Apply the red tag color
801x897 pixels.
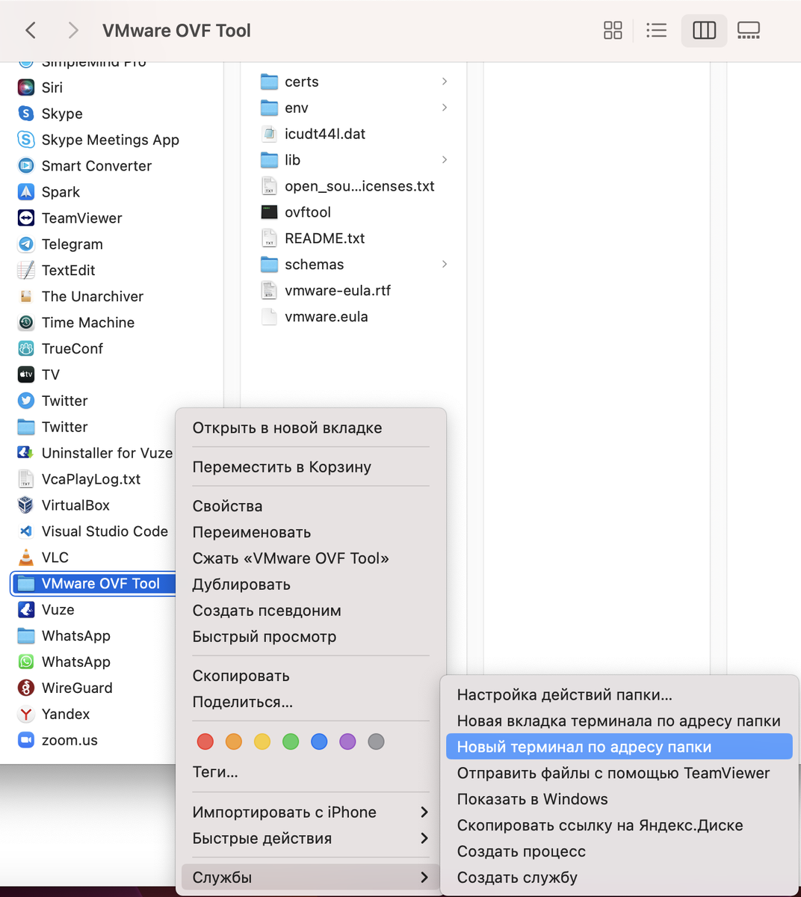tap(205, 742)
